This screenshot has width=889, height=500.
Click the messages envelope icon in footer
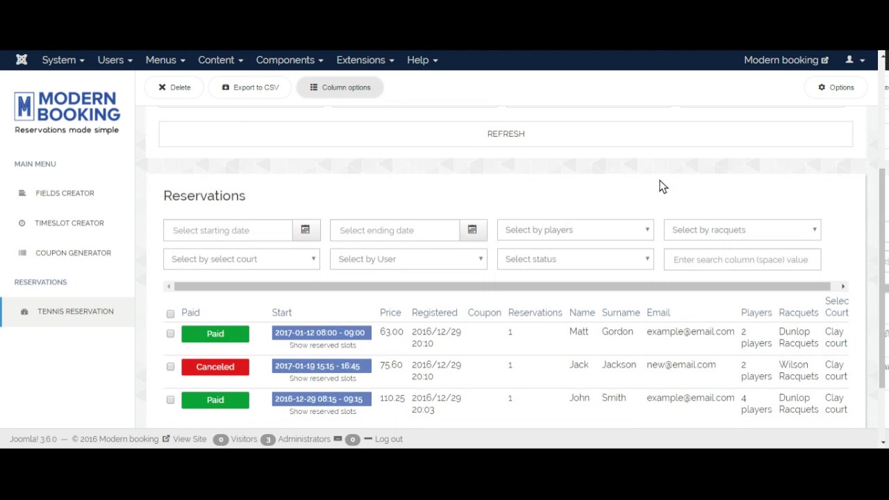pos(338,439)
